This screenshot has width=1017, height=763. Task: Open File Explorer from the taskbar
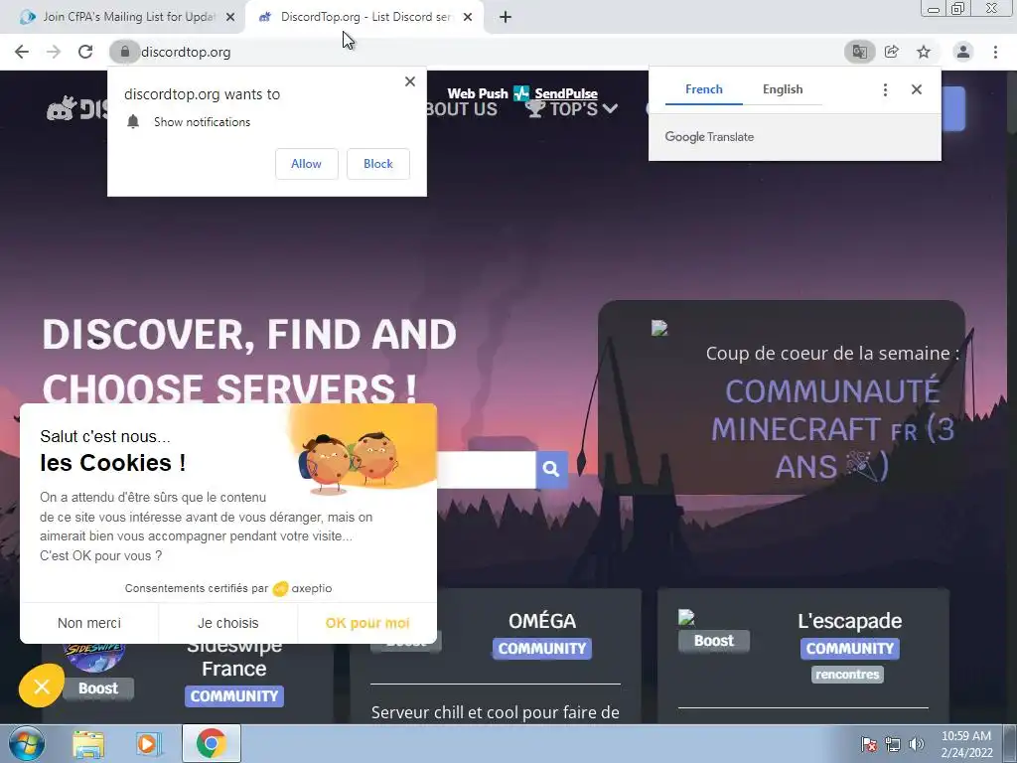pos(88,744)
